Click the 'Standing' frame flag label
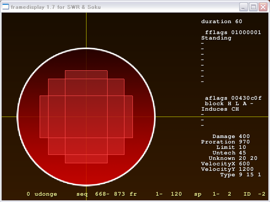Screen dimensions: 270x202 (216, 38)
